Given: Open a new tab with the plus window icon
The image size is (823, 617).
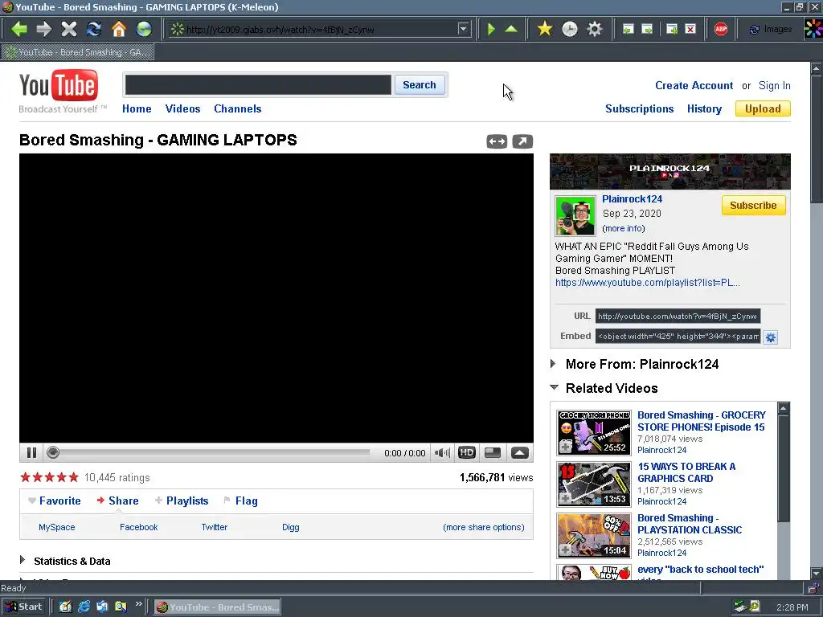Looking at the screenshot, I should (671, 29).
